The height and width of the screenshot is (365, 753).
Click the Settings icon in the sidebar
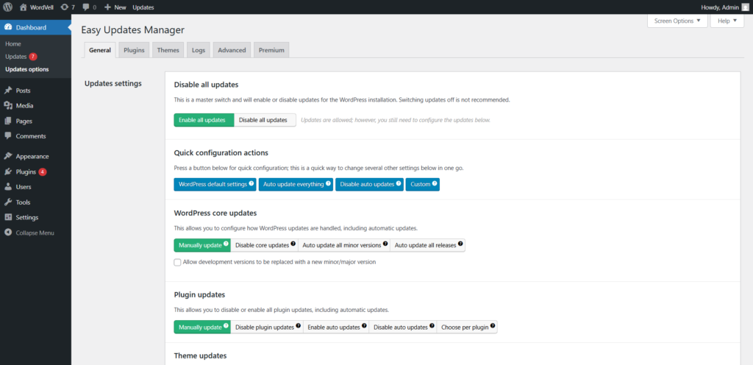pyautogui.click(x=8, y=217)
